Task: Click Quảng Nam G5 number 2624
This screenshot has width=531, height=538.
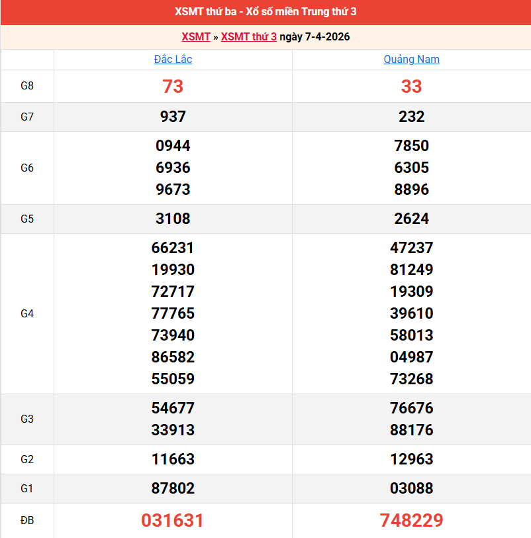Action: pyautogui.click(x=411, y=219)
